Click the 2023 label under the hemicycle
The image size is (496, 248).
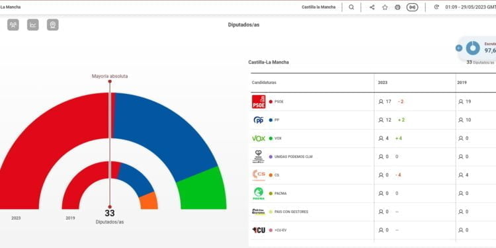(16, 218)
